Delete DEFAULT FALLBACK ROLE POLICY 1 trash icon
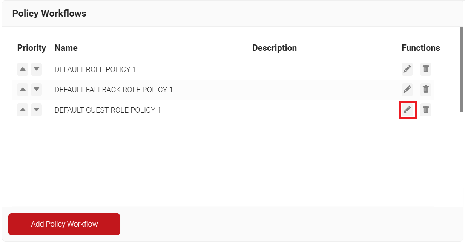The width and height of the screenshot is (465, 242). (x=425, y=90)
